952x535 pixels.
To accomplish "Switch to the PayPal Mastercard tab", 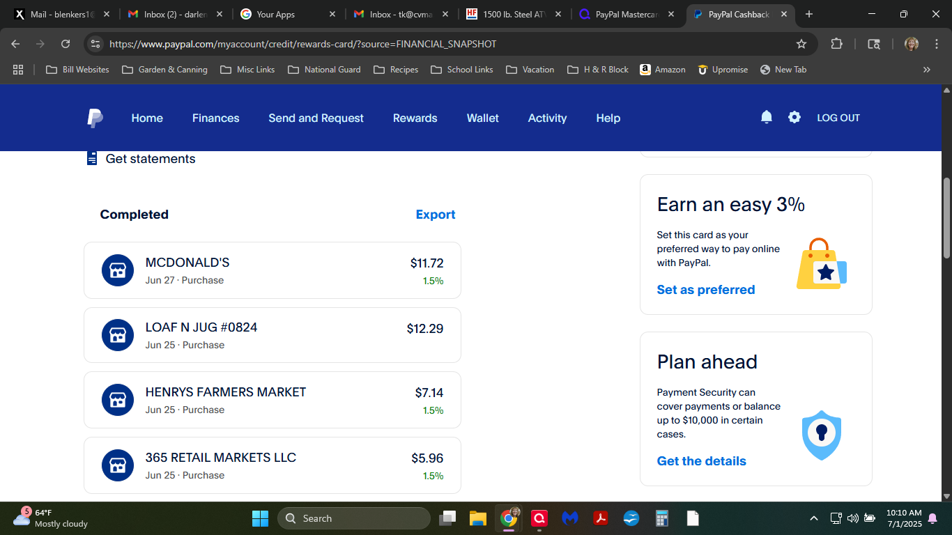I will (x=626, y=14).
